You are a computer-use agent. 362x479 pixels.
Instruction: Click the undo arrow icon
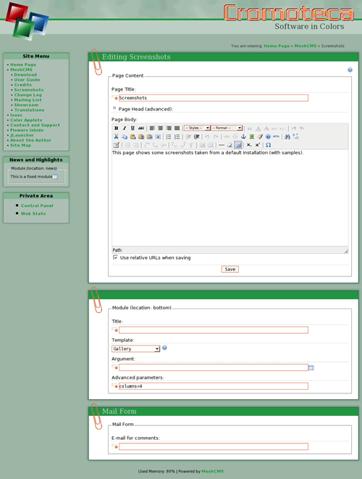click(207, 136)
